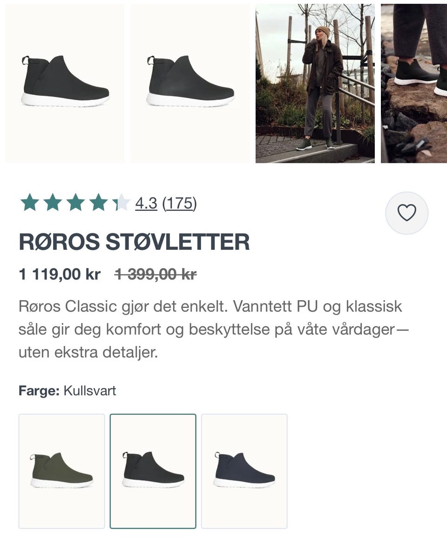Select the Kullsvart black boot color

pos(153,471)
